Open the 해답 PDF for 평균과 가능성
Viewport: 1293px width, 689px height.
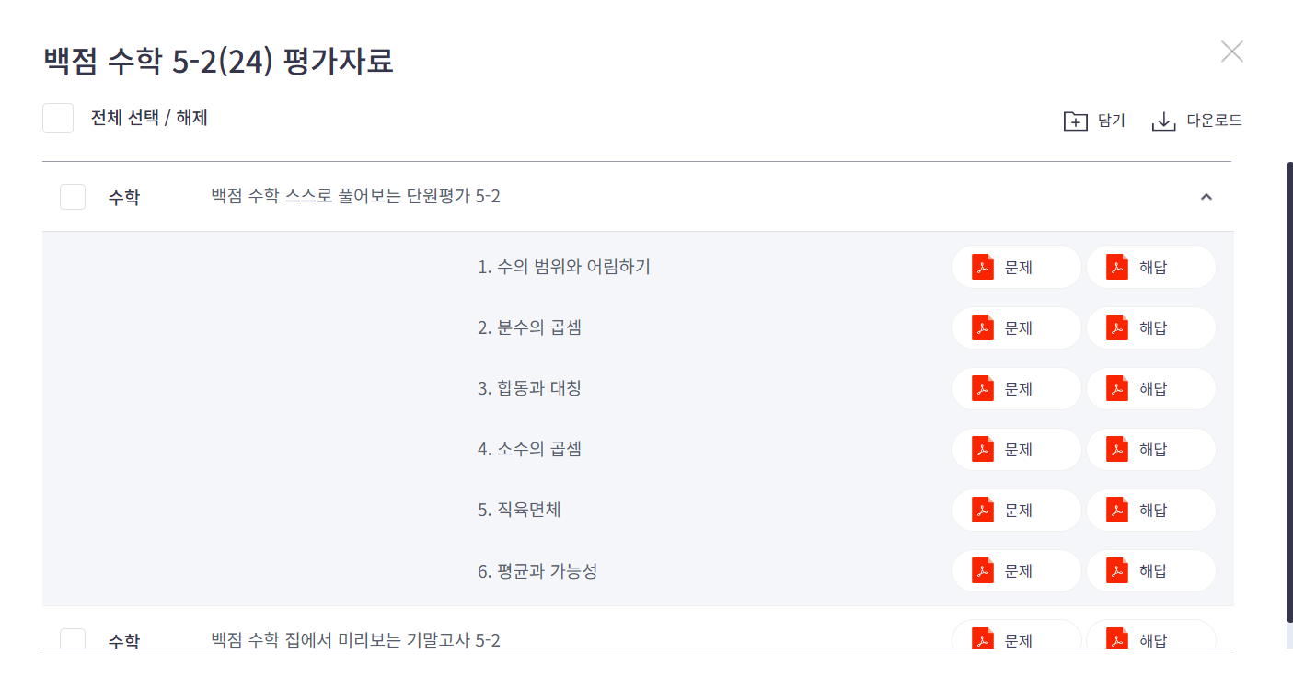click(1150, 570)
